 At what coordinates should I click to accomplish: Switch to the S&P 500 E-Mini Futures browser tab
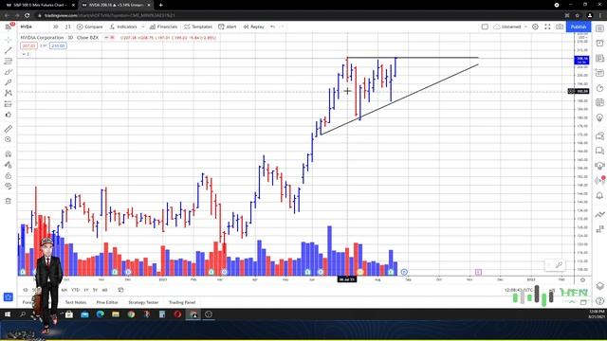click(x=40, y=5)
